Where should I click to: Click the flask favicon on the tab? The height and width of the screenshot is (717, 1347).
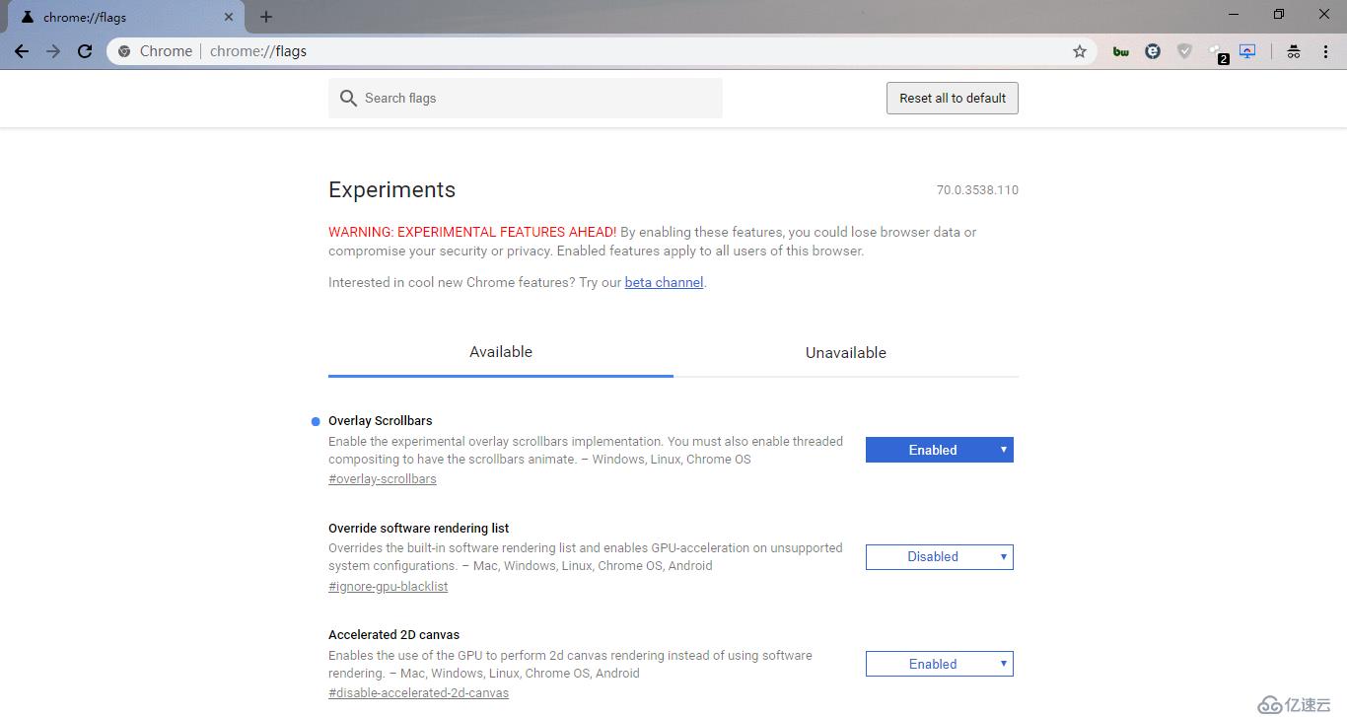click(x=27, y=17)
